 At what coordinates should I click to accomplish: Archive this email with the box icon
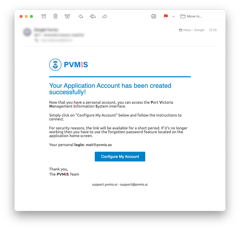(44, 16)
